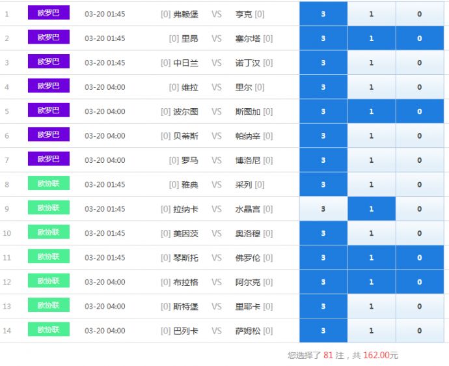
Task: Deselect draw (1) in 波尔图 vs 斯图加 row
Action: click(x=372, y=111)
